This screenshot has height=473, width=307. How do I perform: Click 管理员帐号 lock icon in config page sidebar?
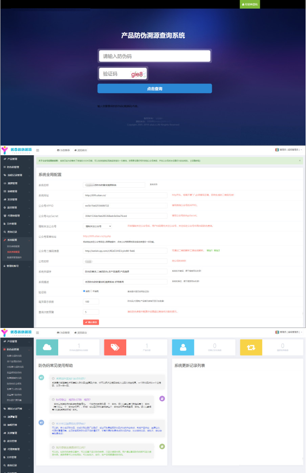coord(5,266)
